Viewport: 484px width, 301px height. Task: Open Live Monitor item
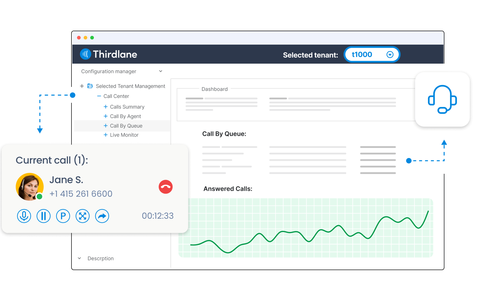tap(124, 135)
